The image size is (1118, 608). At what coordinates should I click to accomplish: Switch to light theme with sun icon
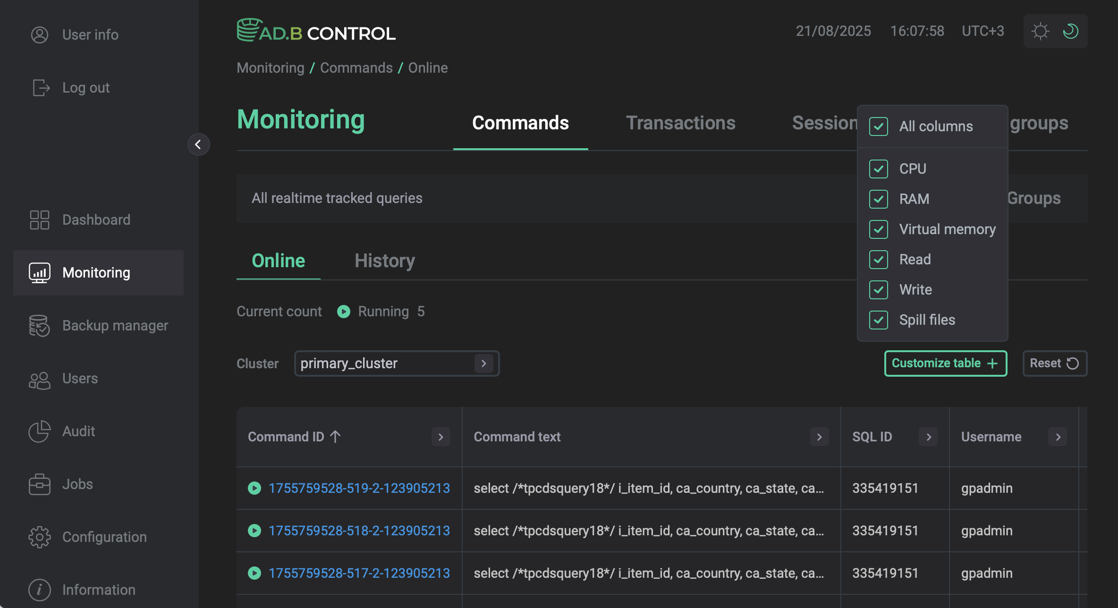coord(1040,31)
